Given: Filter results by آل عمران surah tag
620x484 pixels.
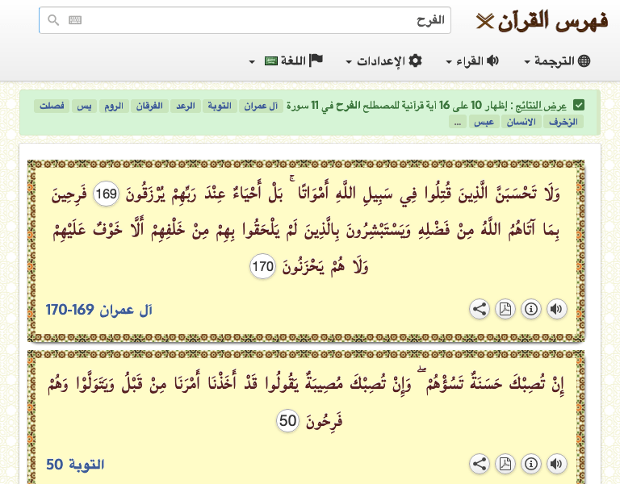Looking at the screenshot, I should click(261, 106).
